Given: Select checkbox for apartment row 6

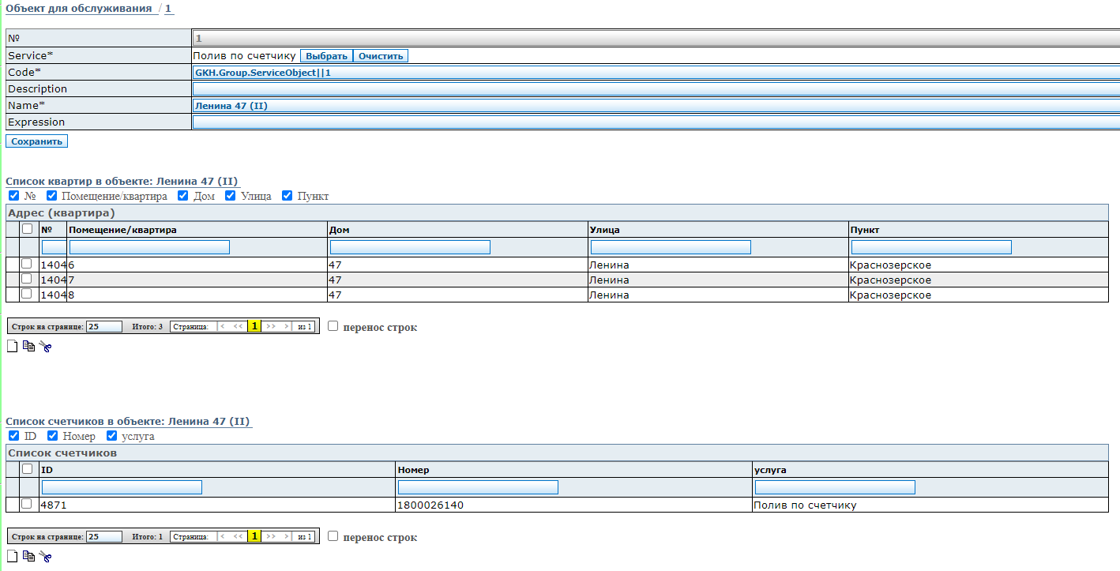Looking at the screenshot, I should point(27,265).
